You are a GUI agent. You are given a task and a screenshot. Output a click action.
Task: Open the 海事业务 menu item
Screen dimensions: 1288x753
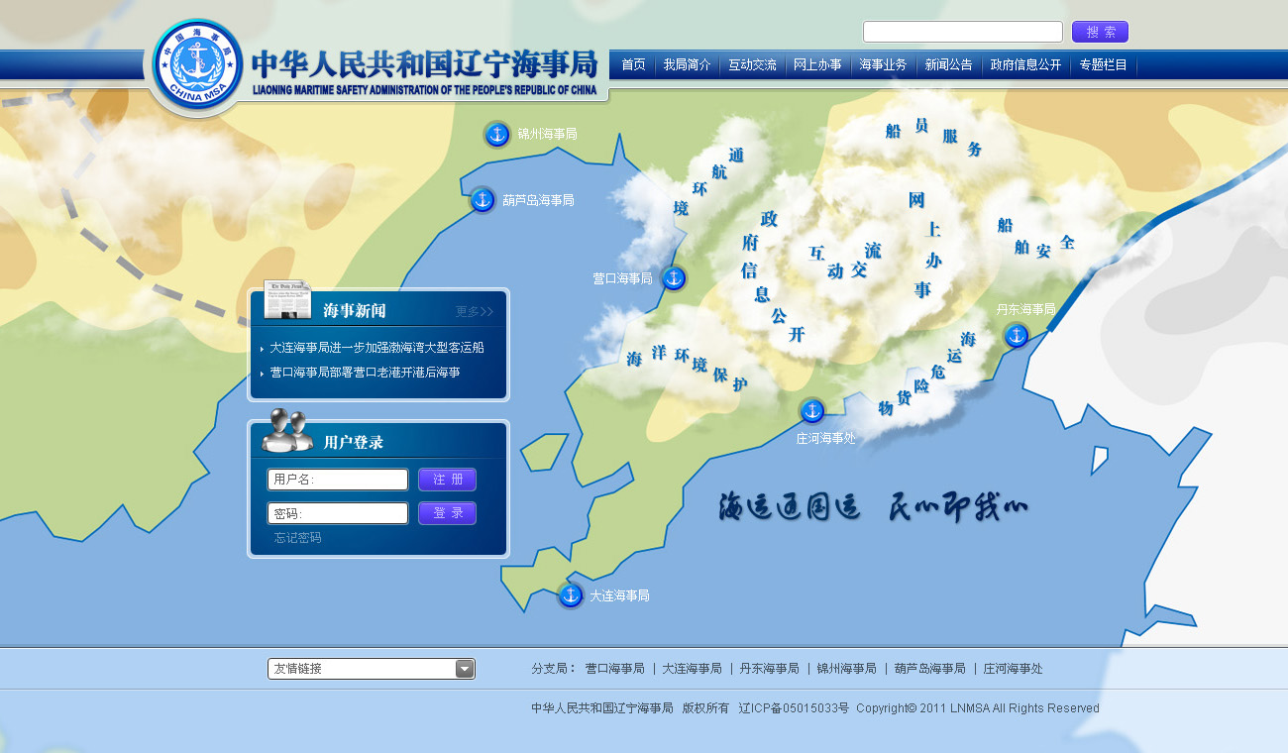tap(883, 65)
